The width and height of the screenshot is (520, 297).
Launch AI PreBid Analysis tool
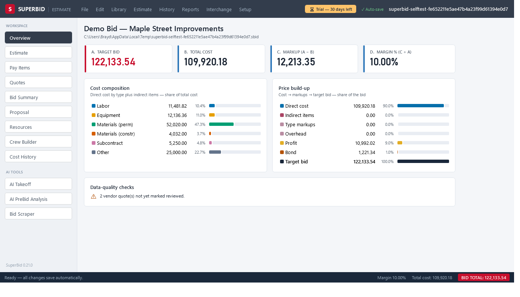[x=39, y=199]
